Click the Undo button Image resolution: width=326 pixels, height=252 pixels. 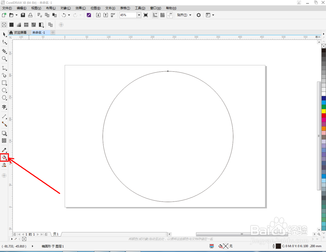[64, 15]
